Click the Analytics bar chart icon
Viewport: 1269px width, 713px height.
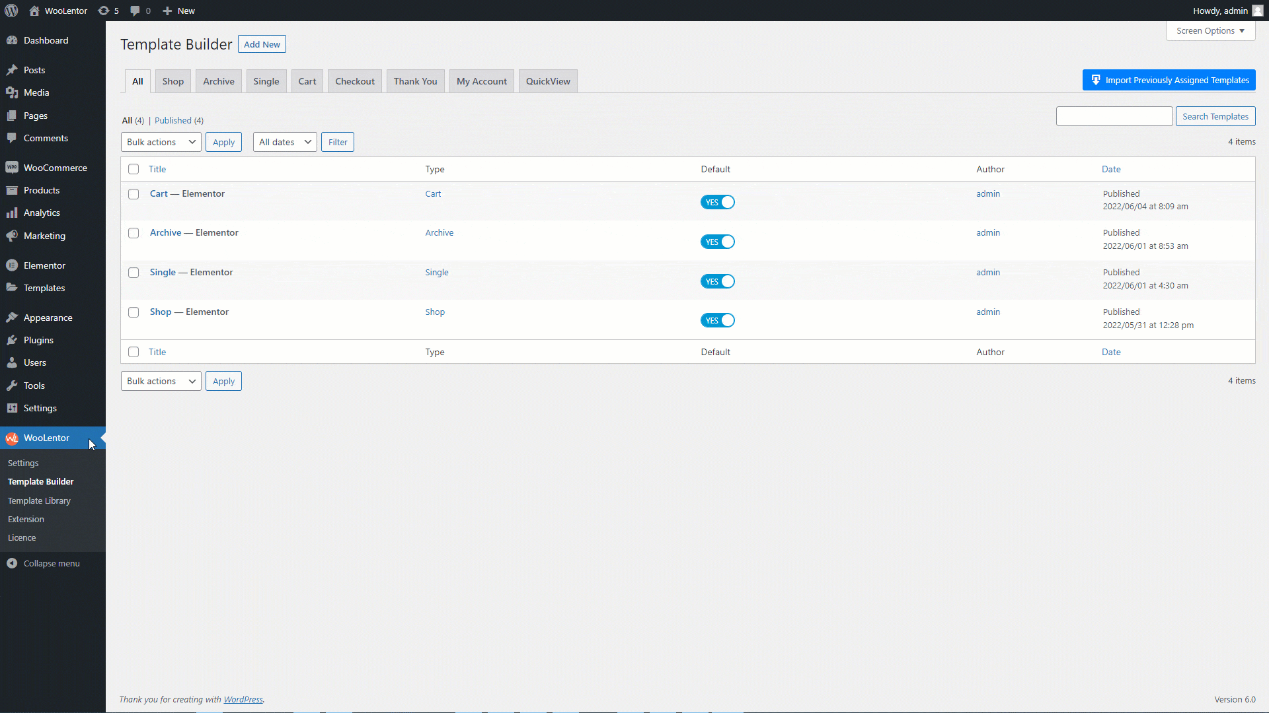click(x=12, y=213)
